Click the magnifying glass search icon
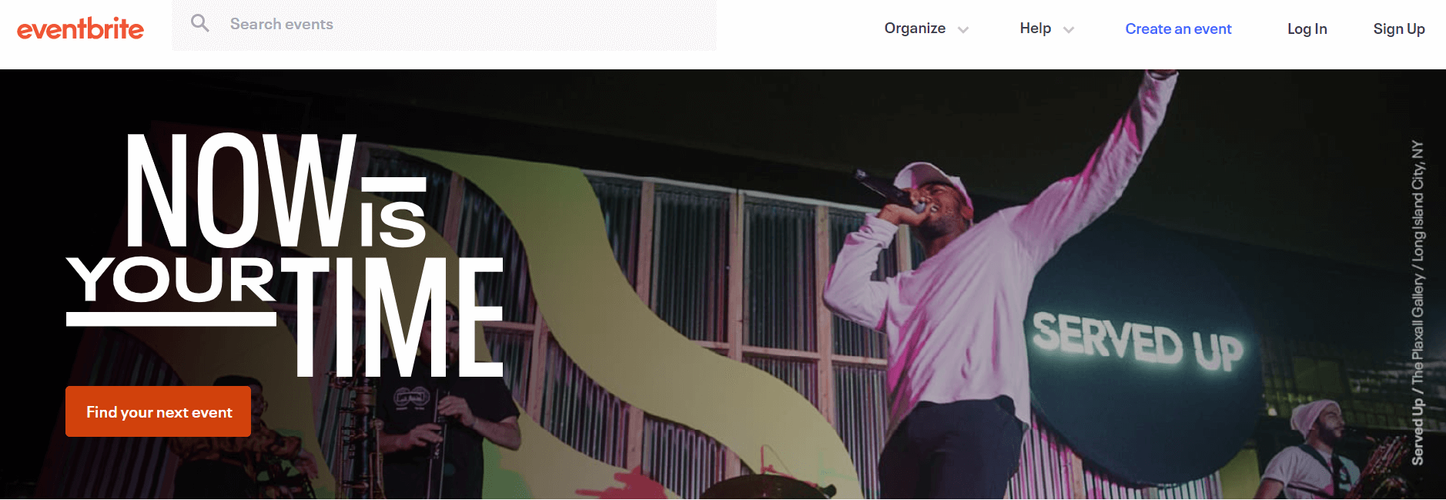 coord(200,23)
